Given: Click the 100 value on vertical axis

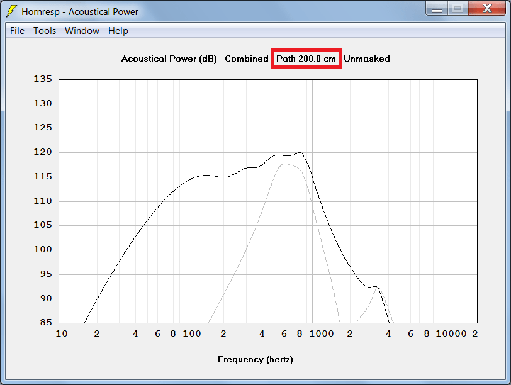Looking at the screenshot, I should coord(43,250).
